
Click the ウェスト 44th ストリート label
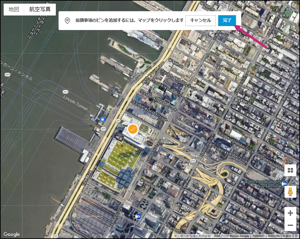point(178,80)
